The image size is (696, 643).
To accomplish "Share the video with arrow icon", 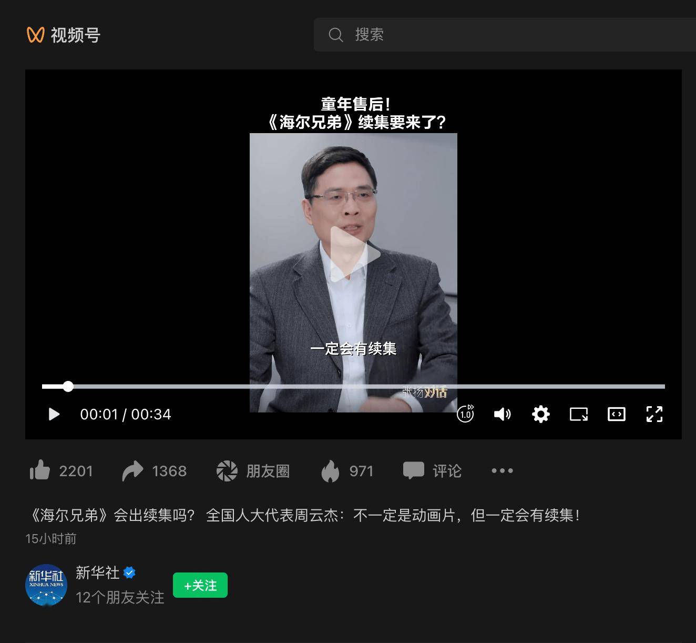I will coord(132,470).
